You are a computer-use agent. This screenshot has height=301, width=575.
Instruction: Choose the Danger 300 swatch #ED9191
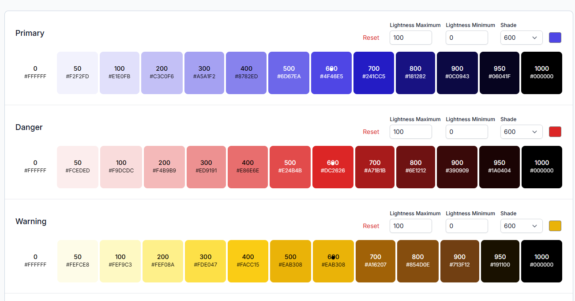click(x=206, y=167)
